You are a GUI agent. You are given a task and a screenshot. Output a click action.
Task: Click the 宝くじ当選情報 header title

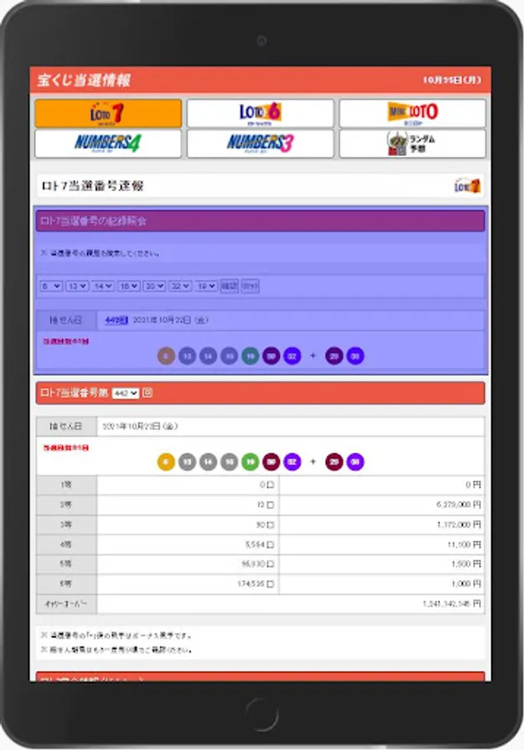pos(83,80)
